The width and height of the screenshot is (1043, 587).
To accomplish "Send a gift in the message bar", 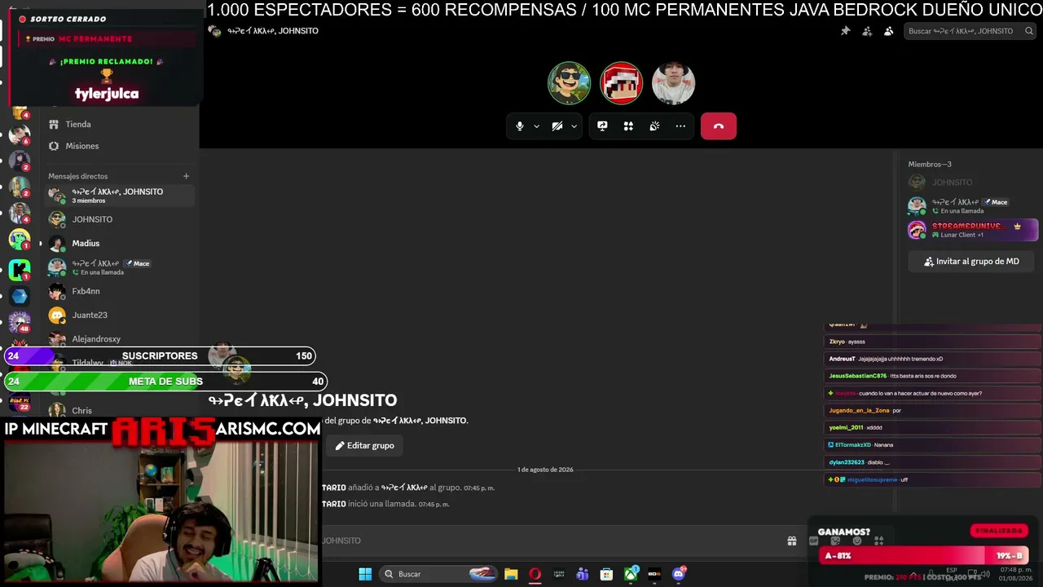I will (791, 541).
